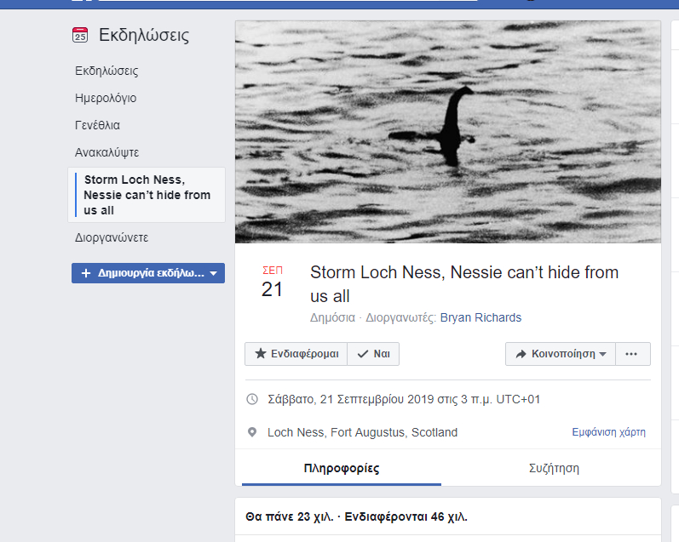
Task: Select the Πληροφορίες tab
Action: click(x=342, y=468)
